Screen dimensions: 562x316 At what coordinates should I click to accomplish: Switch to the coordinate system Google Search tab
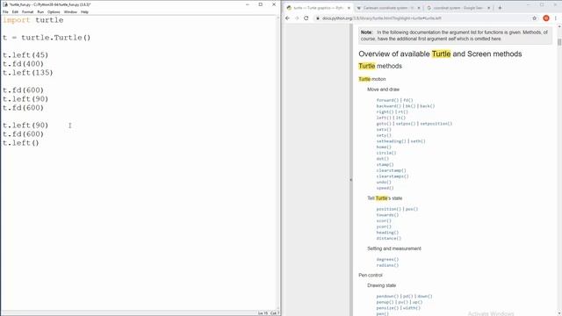coord(458,8)
